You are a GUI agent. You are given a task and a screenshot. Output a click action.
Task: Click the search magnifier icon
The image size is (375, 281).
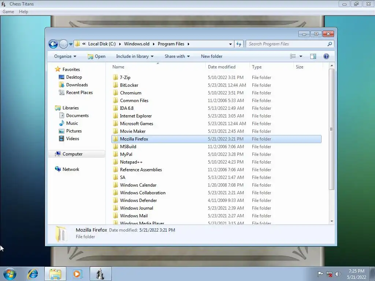[x=330, y=44]
